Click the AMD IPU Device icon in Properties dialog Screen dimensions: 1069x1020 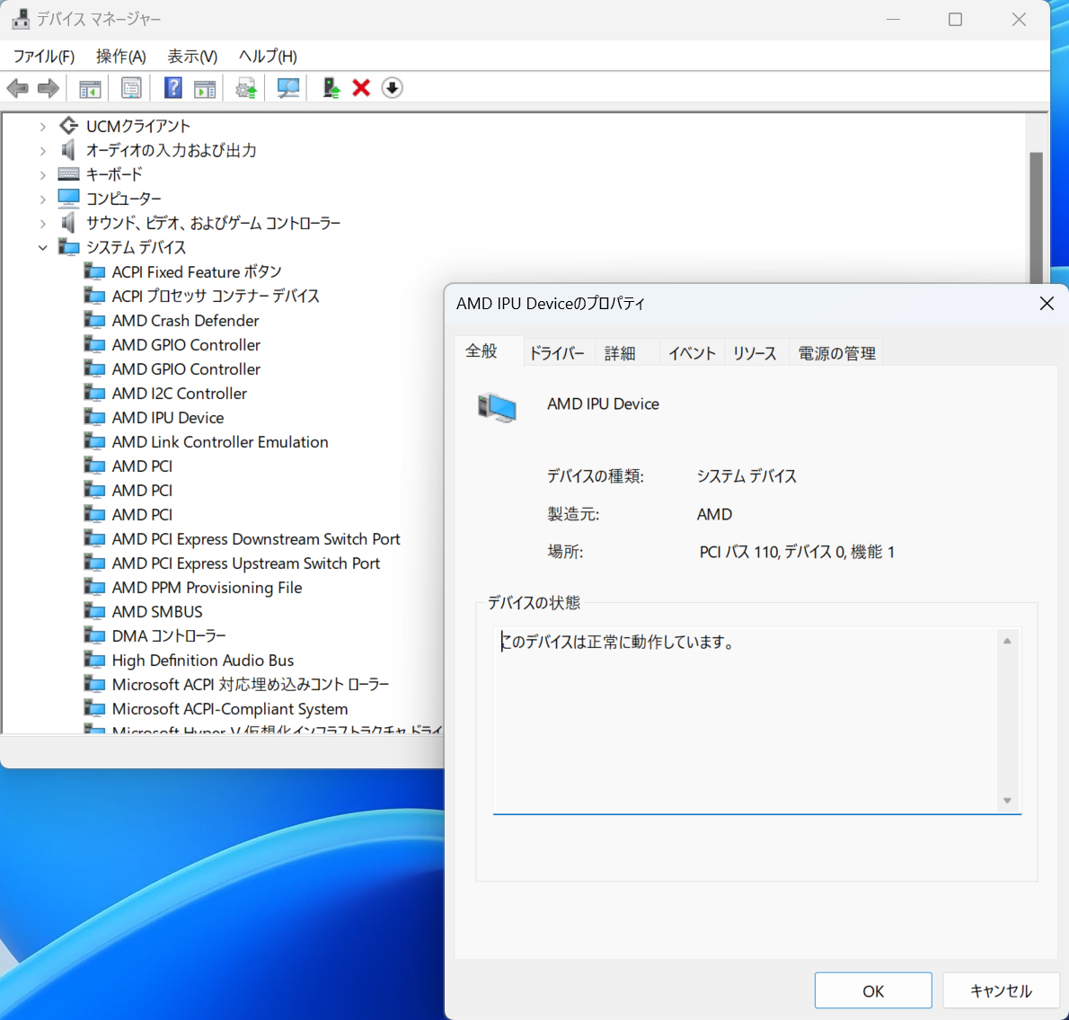[497, 407]
